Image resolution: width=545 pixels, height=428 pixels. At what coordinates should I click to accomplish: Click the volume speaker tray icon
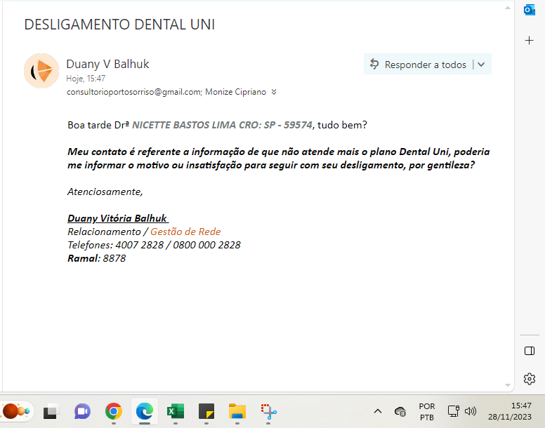(x=471, y=412)
